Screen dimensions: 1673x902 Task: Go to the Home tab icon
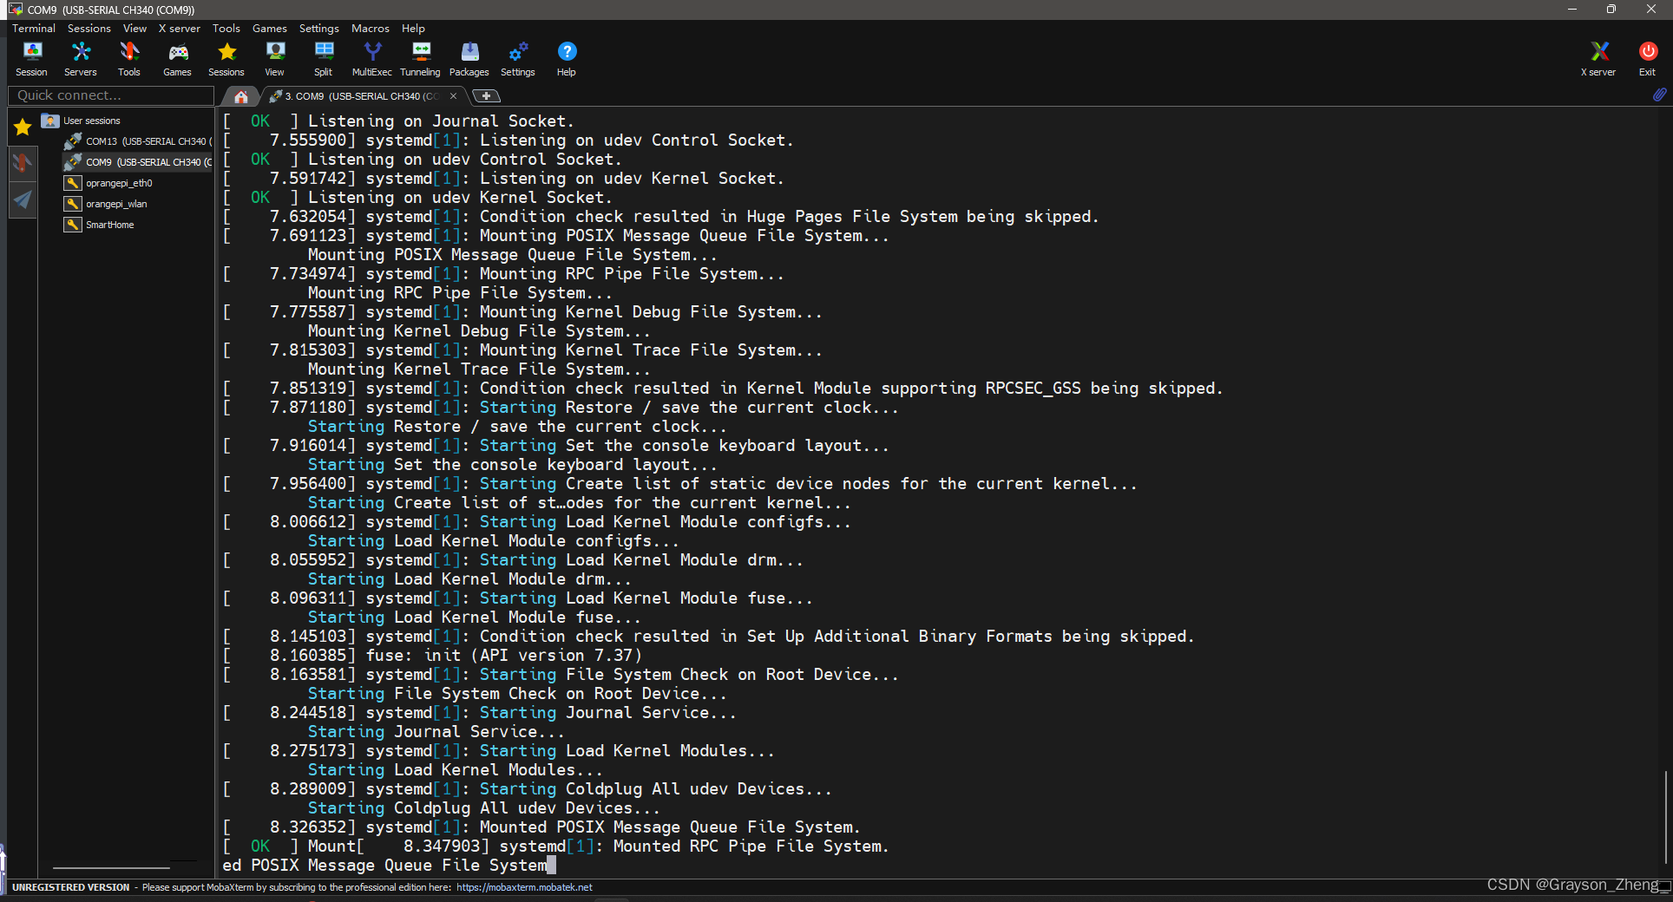point(241,96)
